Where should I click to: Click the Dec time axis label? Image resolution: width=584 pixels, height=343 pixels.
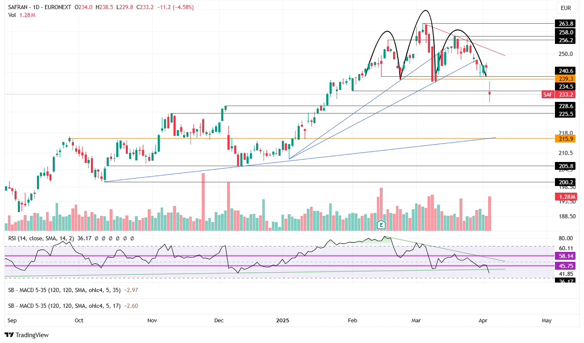click(x=219, y=320)
